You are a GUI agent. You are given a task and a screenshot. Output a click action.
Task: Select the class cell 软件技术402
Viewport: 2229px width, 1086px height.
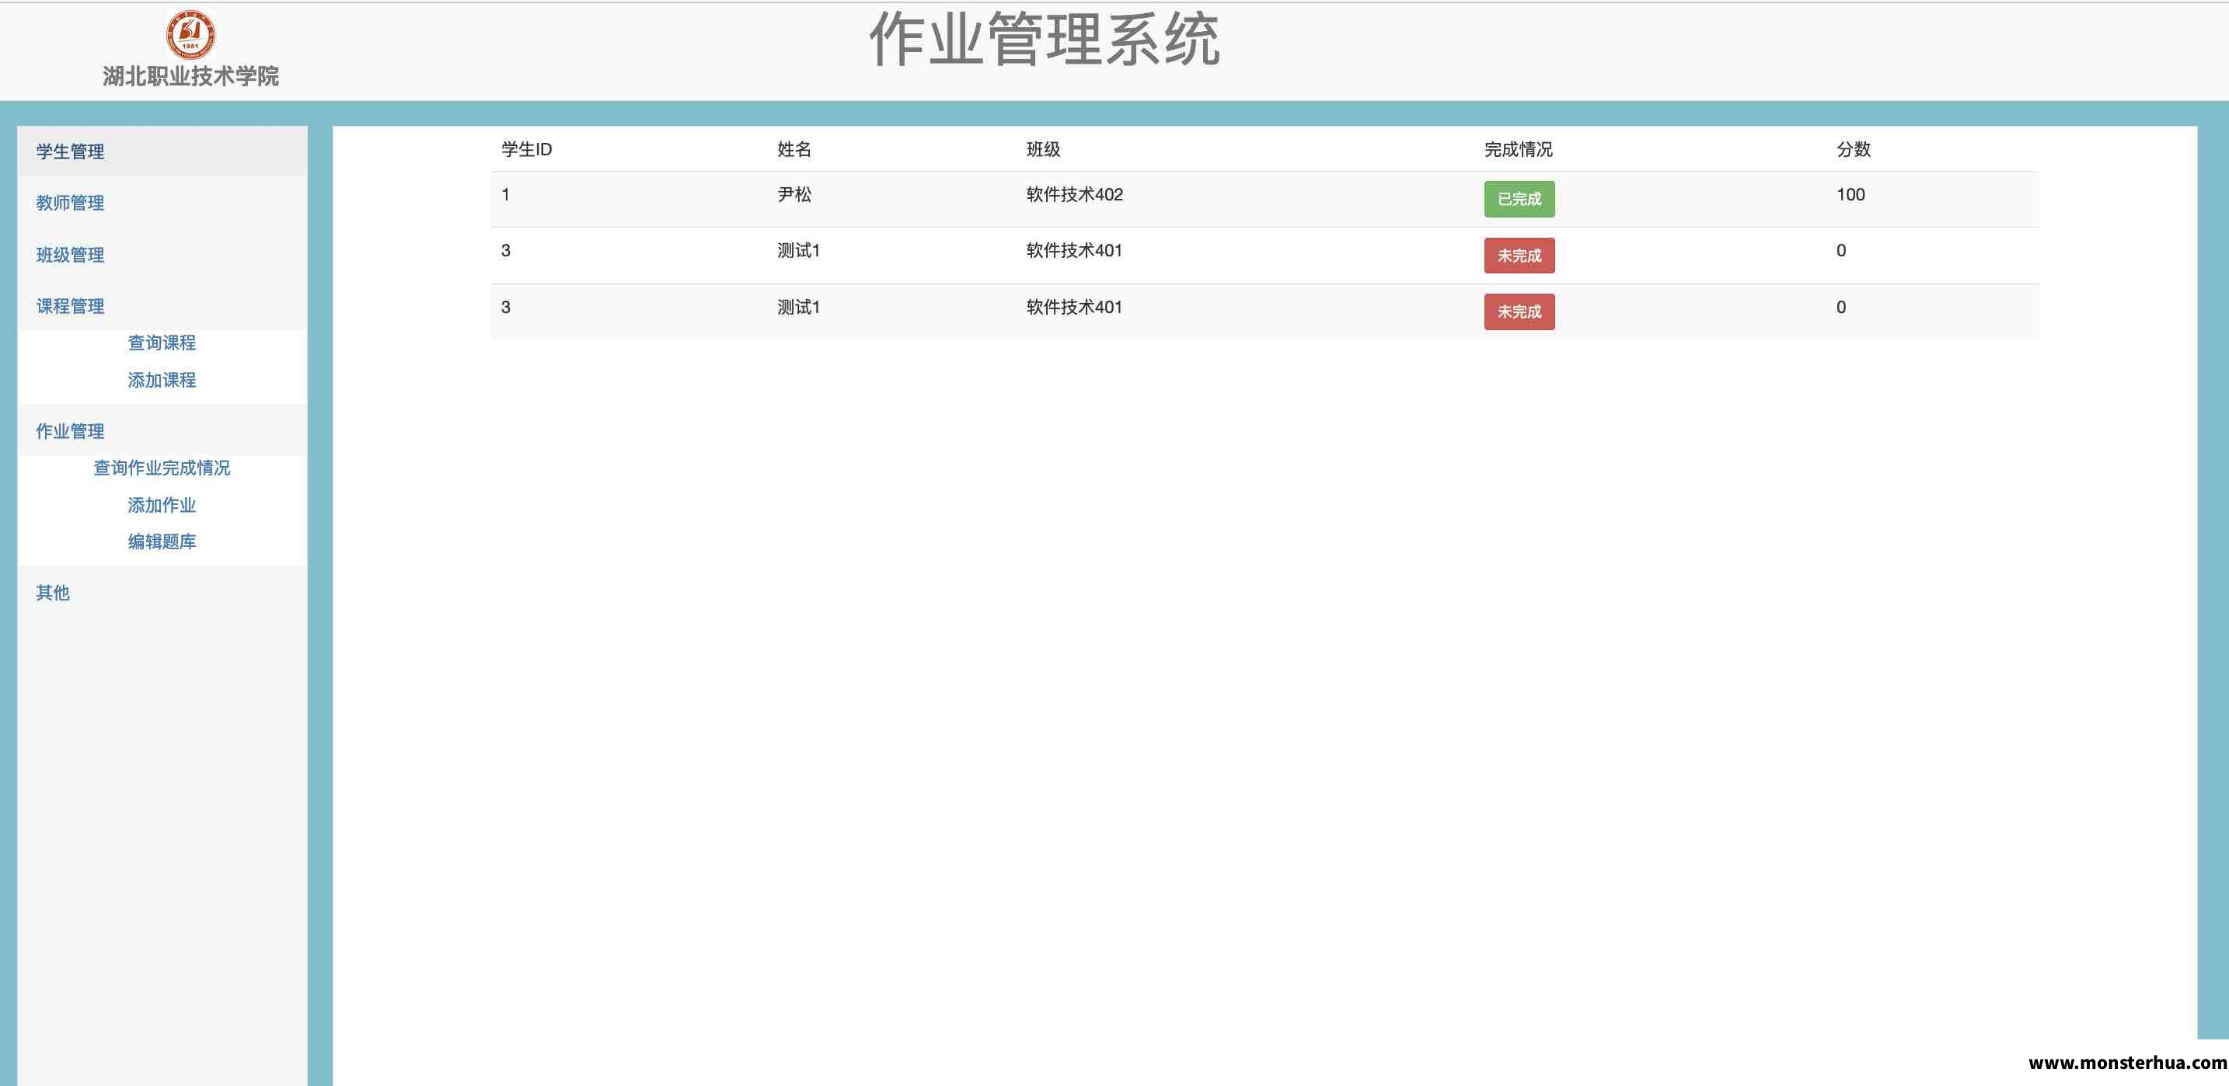[x=1074, y=194]
